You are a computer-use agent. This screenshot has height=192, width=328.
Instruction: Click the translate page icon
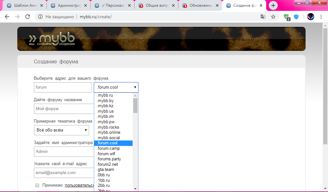coord(263,17)
